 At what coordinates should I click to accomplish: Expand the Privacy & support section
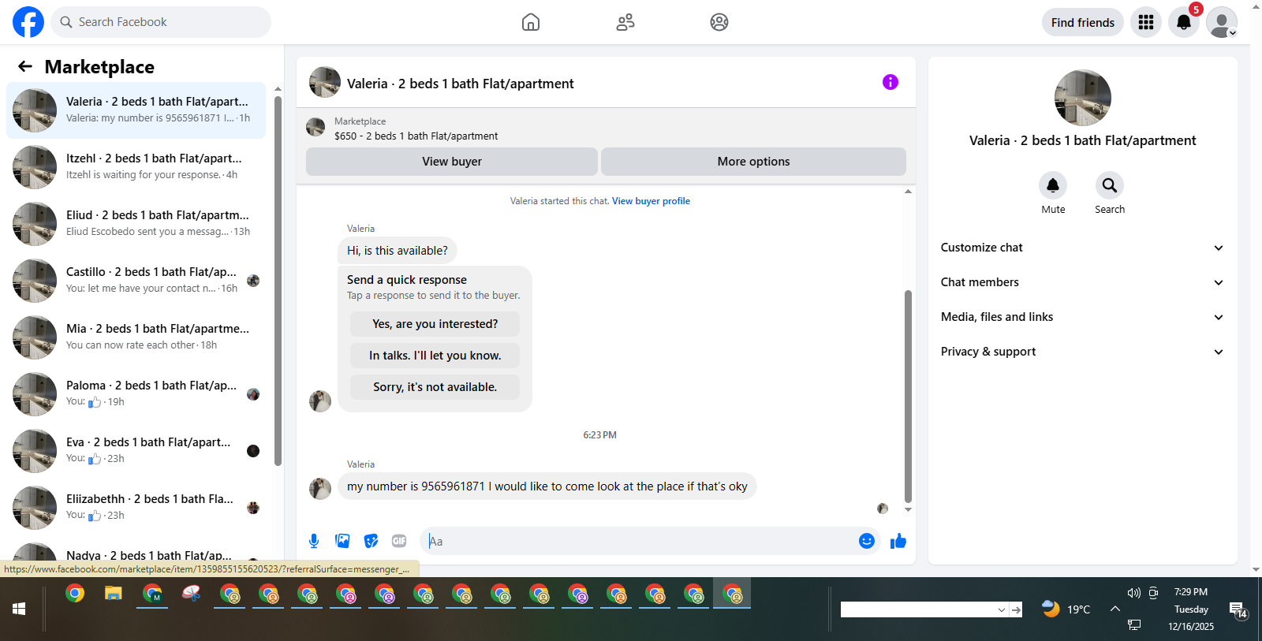click(x=1082, y=352)
